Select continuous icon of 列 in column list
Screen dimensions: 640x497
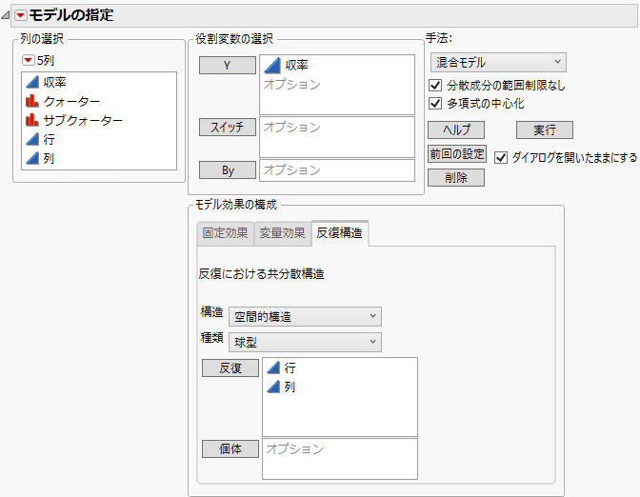(32, 158)
